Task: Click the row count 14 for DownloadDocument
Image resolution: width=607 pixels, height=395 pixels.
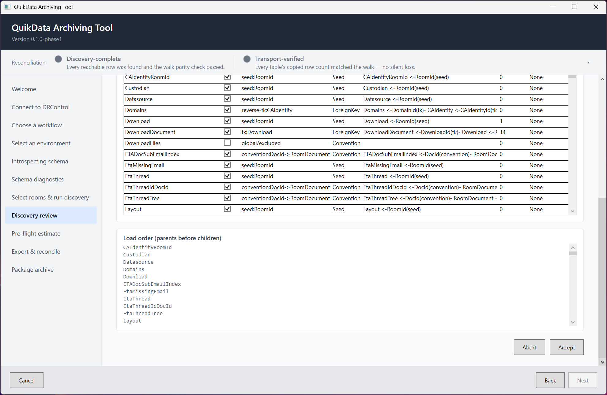Action: pos(503,132)
